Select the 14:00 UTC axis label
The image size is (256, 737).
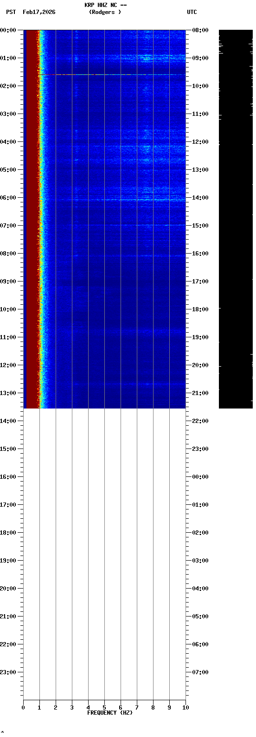click(x=200, y=198)
